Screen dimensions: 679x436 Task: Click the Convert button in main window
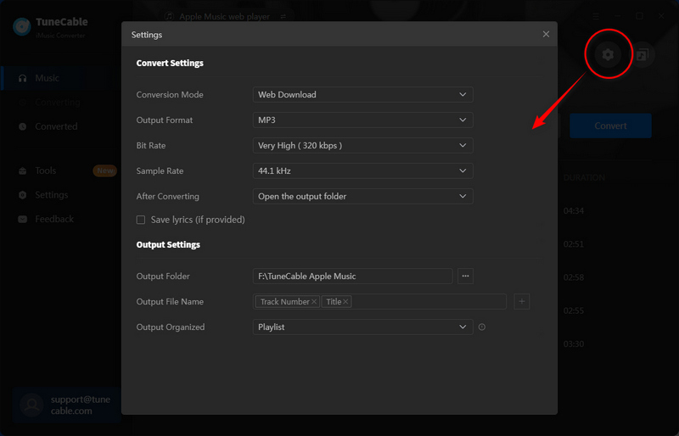(610, 126)
